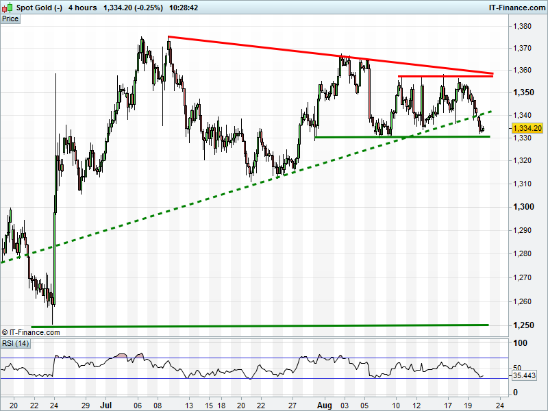Click the 1,370 price axis label

(522, 48)
